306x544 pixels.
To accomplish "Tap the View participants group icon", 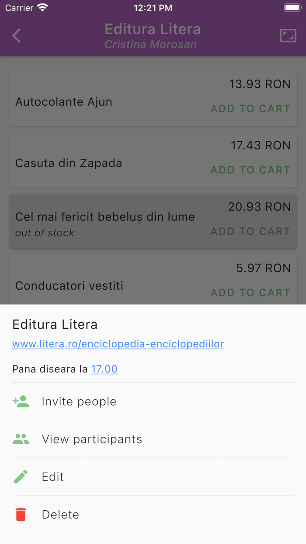I will coord(20,439).
